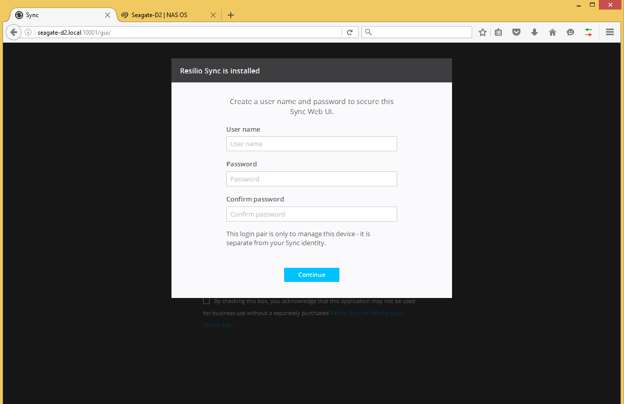The width and height of the screenshot is (624, 404).
Task: Open a new browser tab
Action: (231, 15)
